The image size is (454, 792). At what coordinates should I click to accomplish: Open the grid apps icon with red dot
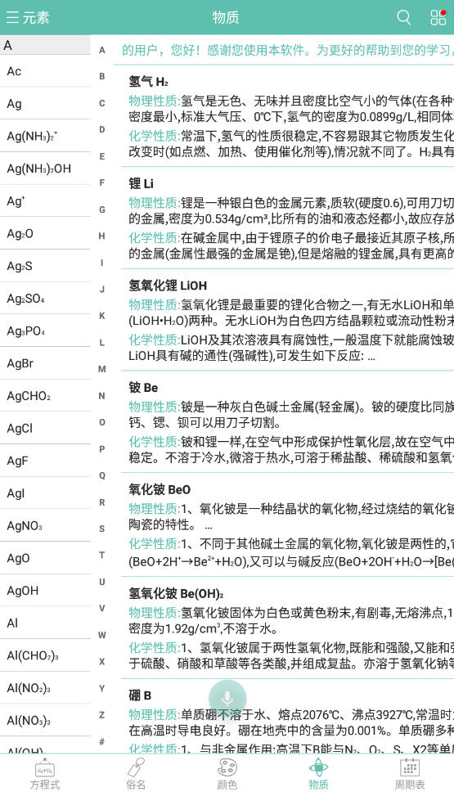(438, 17)
